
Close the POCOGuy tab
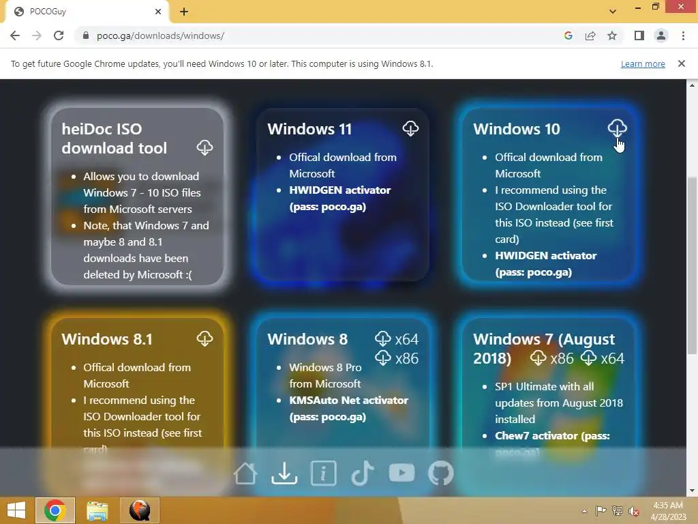158,12
